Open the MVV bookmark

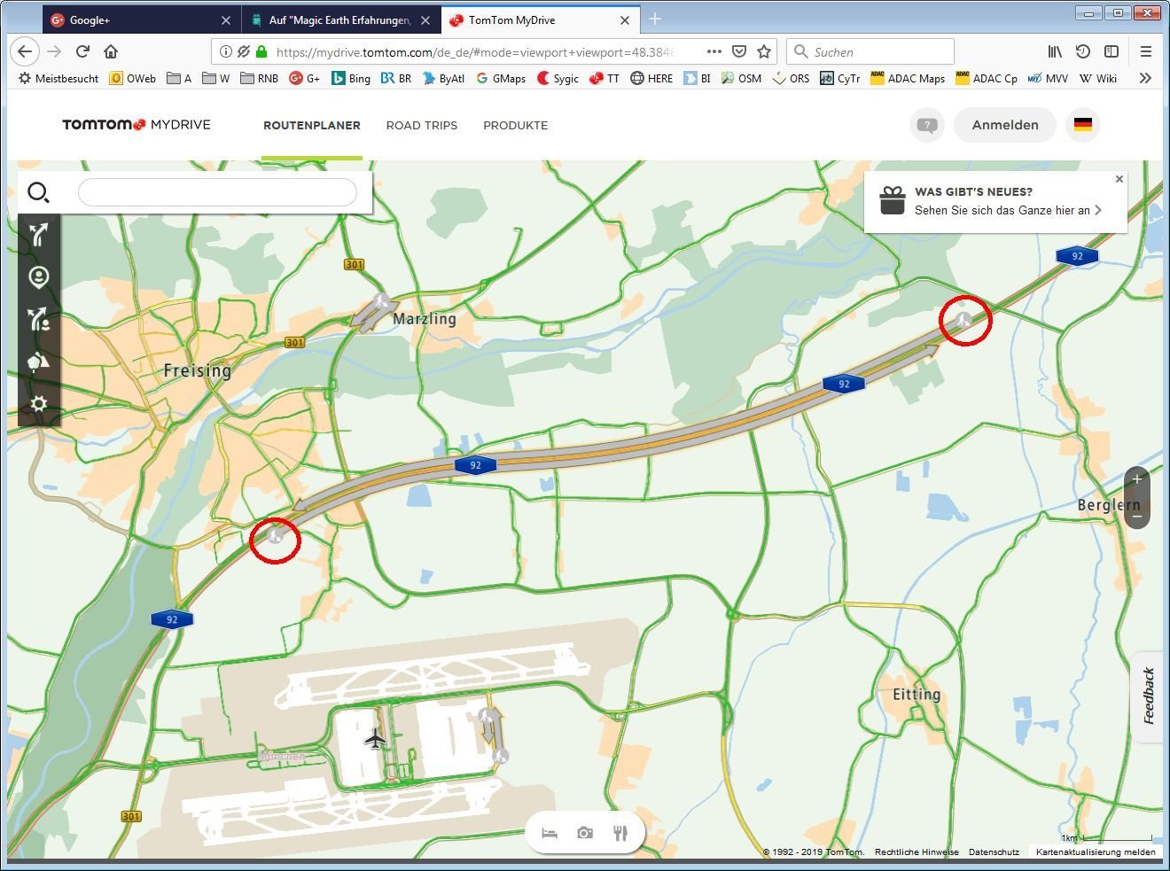pyautogui.click(x=1048, y=78)
